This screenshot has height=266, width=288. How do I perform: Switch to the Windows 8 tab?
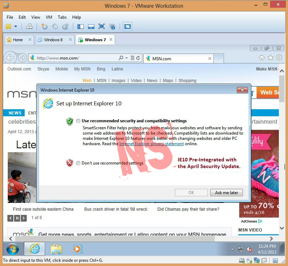[53, 40]
